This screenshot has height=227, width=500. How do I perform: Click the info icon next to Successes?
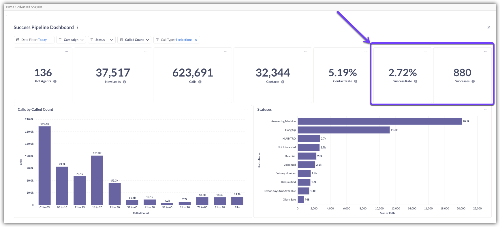click(x=473, y=81)
